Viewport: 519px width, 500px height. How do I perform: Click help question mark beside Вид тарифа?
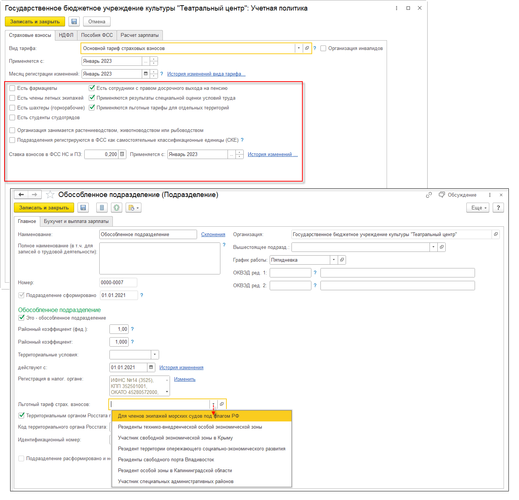tap(315, 48)
